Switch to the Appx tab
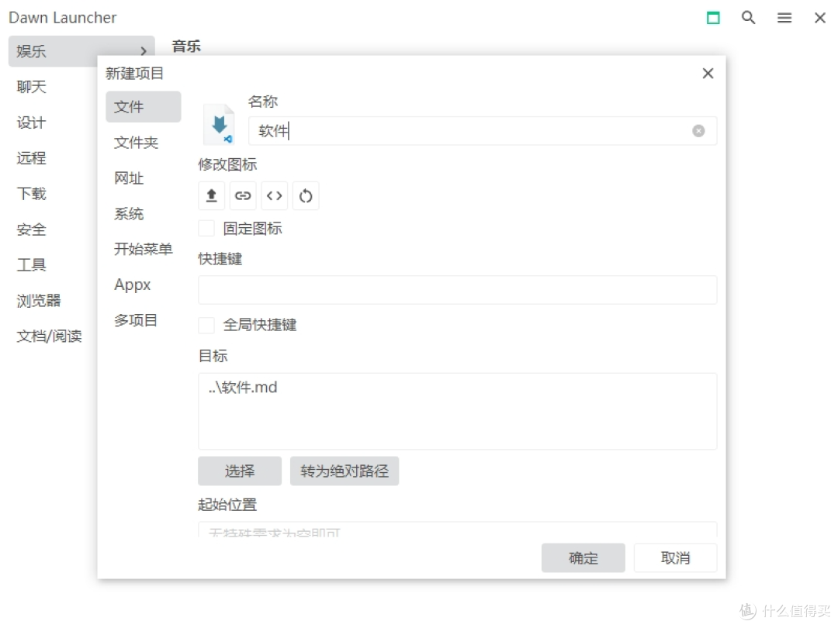Screen dimensions: 838x628 tap(132, 285)
